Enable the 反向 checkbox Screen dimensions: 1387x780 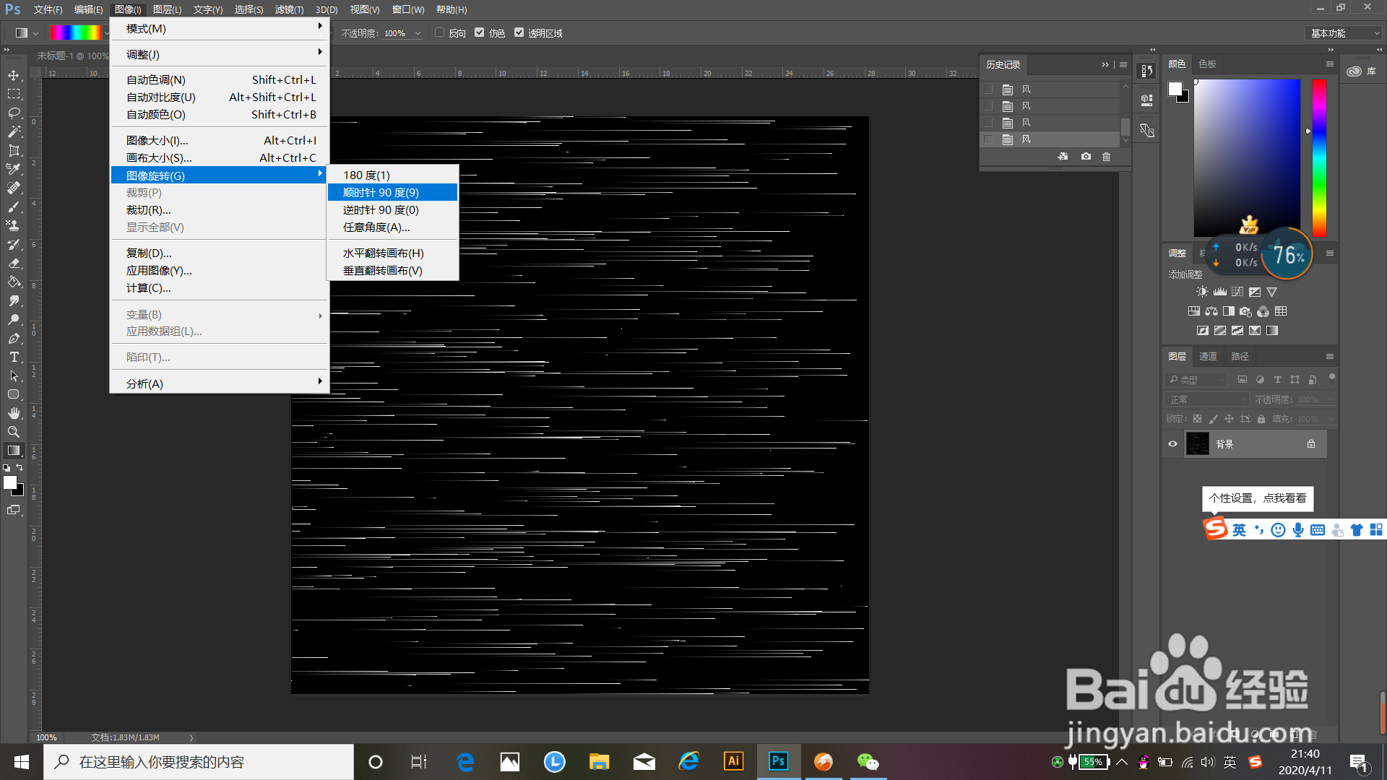pyautogui.click(x=439, y=32)
